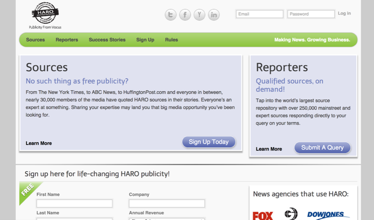Image resolution: width=374 pixels, height=220 pixels.
Task: Click 'Qualified sources, on demand!' subheading
Action: click(290, 85)
